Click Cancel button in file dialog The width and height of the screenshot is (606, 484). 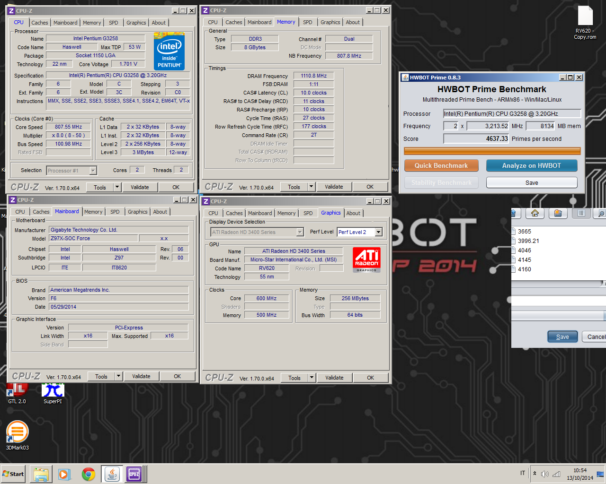pos(594,337)
